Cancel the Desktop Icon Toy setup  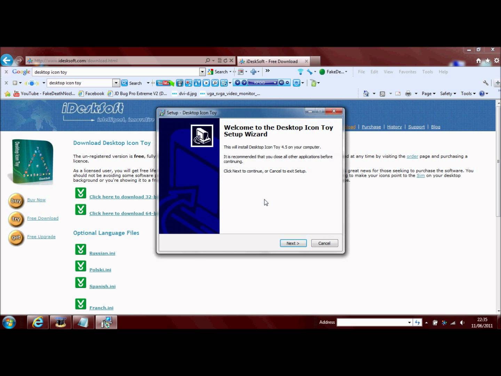[x=325, y=243]
